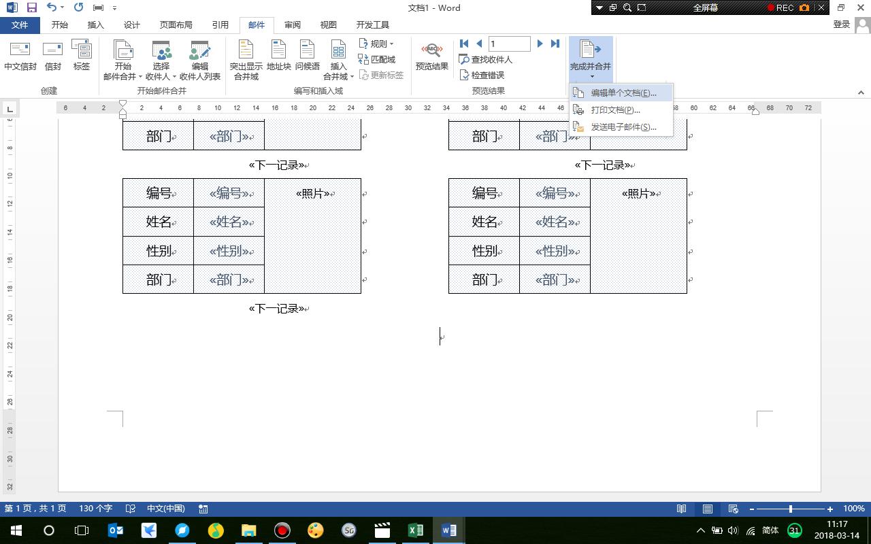871x544 pixels.
Task: Open the 插入合并域 dropdown arrow
Action: point(351,76)
